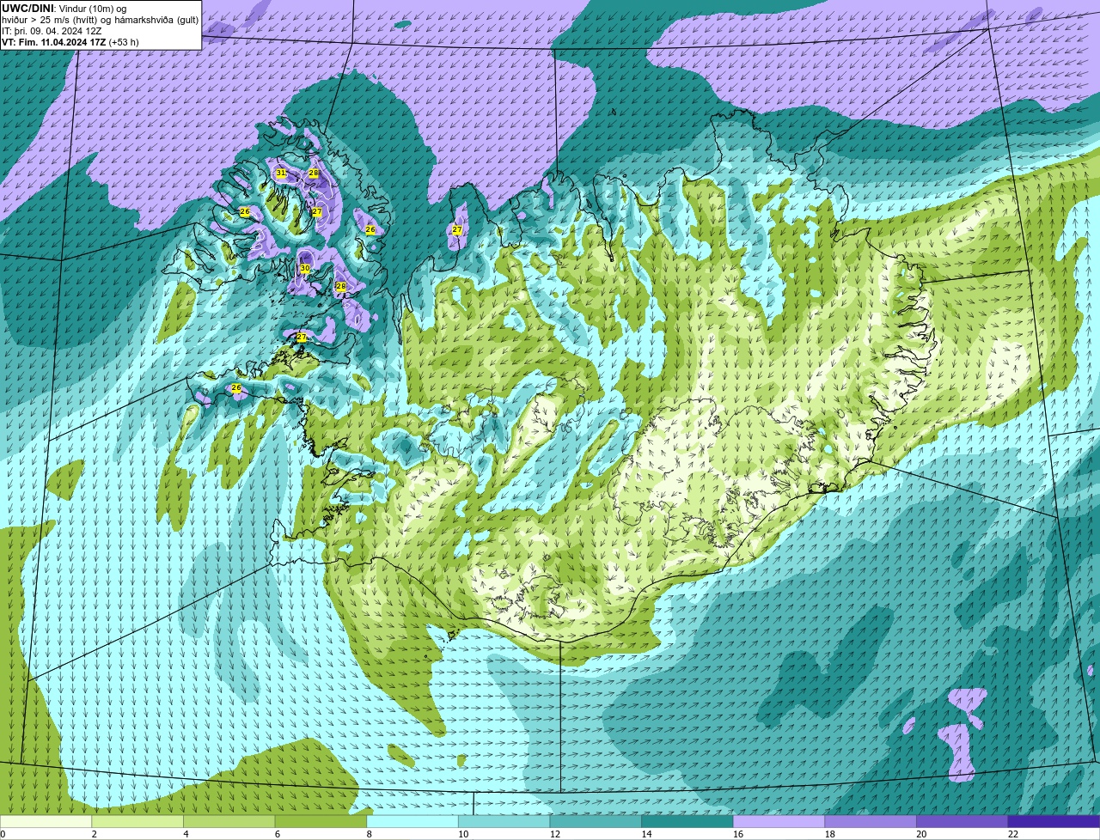Click the '6' value on the color scale
This screenshot has width=1100, height=840.
(278, 834)
